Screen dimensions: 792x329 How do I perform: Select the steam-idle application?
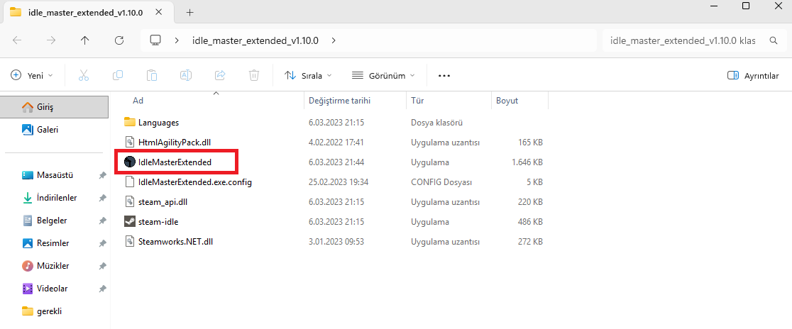click(158, 221)
